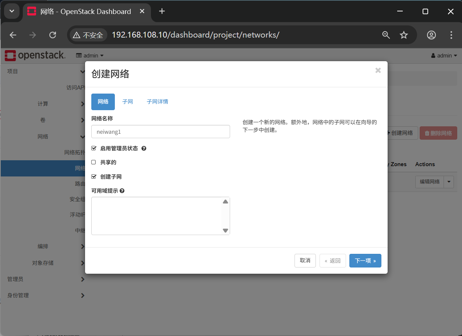Collapse the 项目 sidebar section

[43, 71]
